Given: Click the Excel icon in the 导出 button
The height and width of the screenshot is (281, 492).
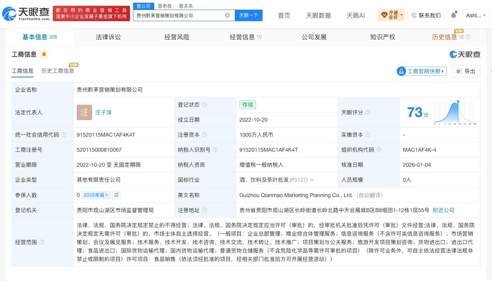Looking at the screenshot, I should [x=459, y=71].
